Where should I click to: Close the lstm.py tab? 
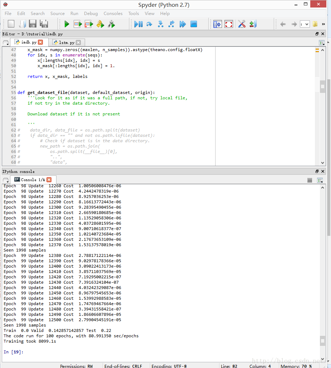point(78,43)
